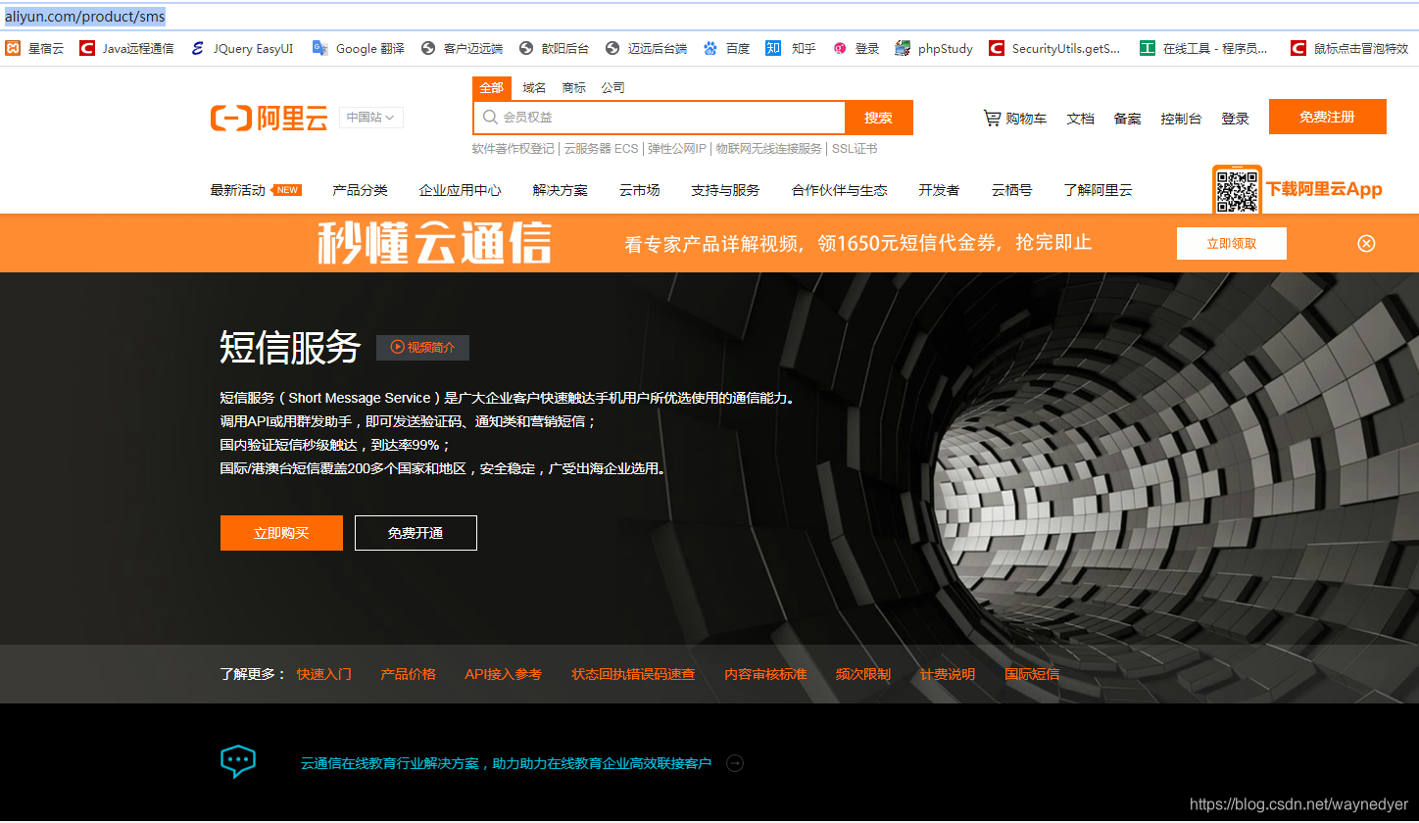Viewport: 1419px width, 823px height.
Task: Open the 状态回执错误码速查 link
Action: (633, 674)
